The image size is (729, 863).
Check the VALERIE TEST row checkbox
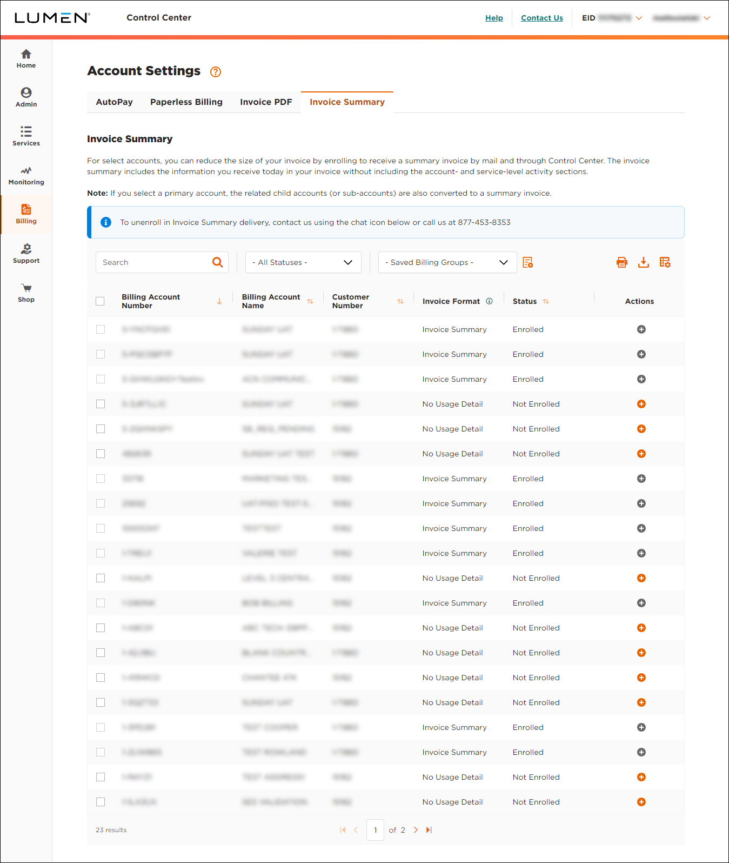coord(101,553)
